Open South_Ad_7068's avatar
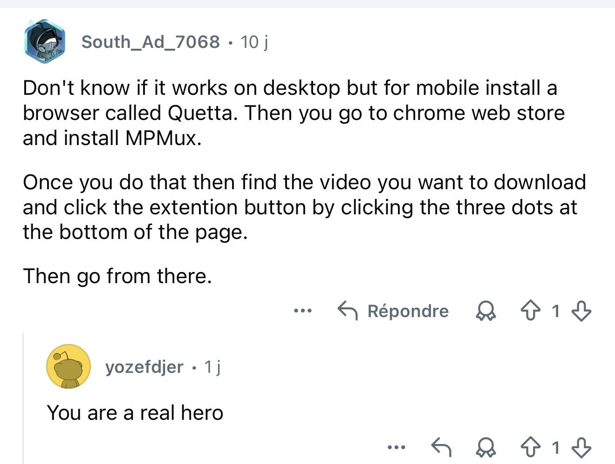The width and height of the screenshot is (615, 464). coord(45,41)
